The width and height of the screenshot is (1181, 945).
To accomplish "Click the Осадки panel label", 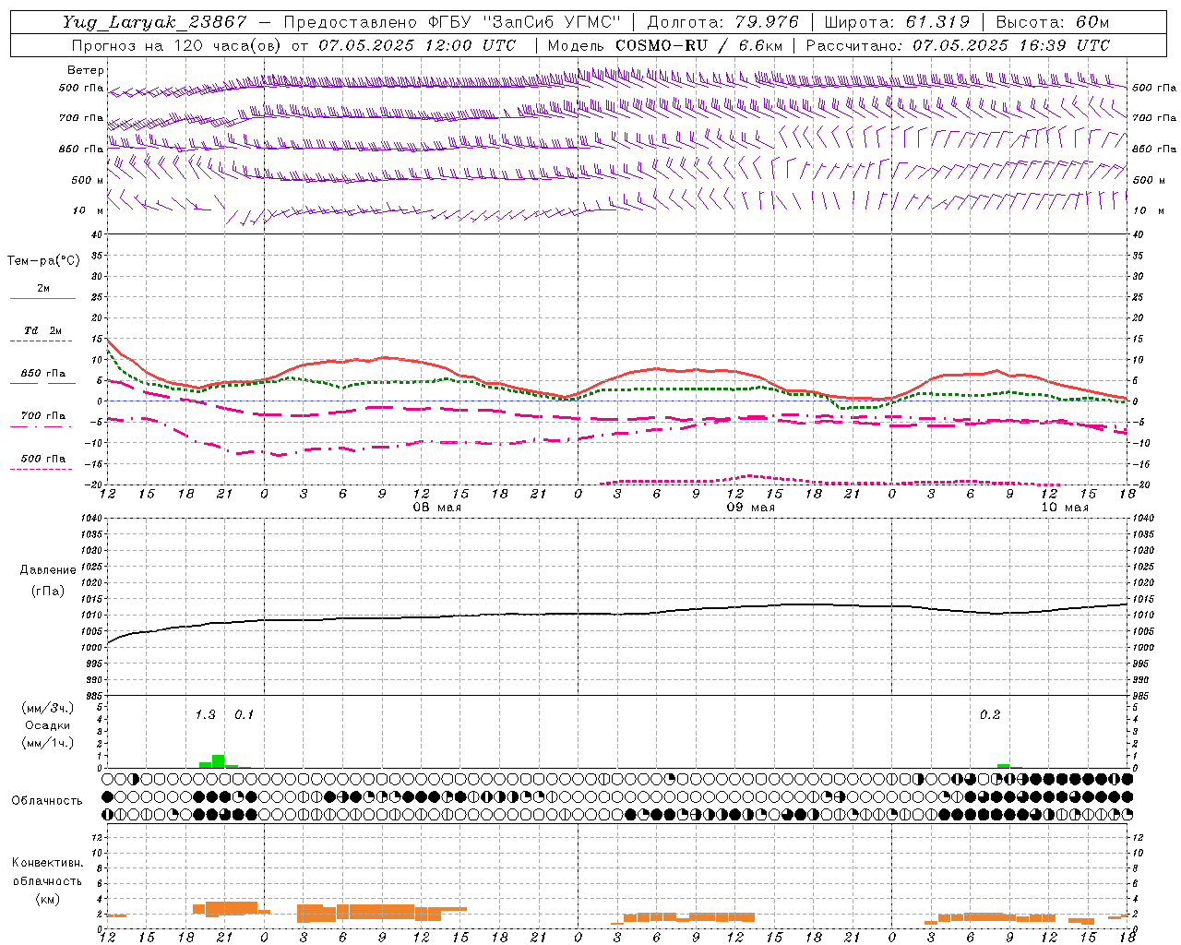I will point(47,725).
